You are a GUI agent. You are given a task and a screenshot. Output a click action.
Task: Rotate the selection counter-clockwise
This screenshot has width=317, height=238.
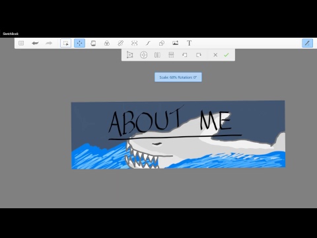(x=185, y=55)
